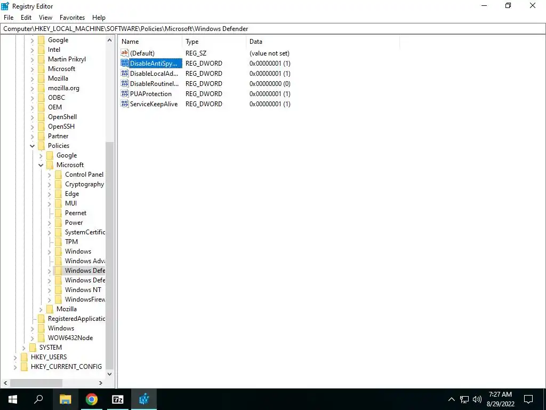Image resolution: width=546 pixels, height=410 pixels.
Task: Open the Favorites menu
Action: (72, 18)
